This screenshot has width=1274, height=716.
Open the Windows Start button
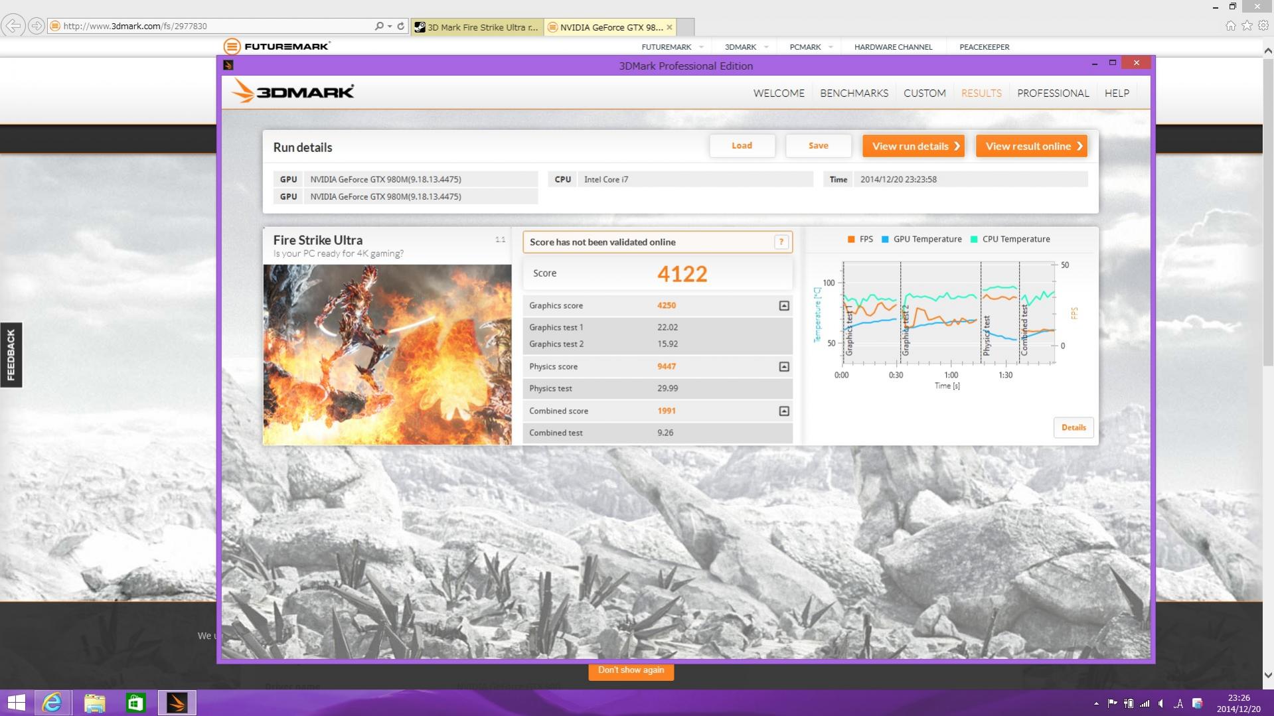pos(16,703)
